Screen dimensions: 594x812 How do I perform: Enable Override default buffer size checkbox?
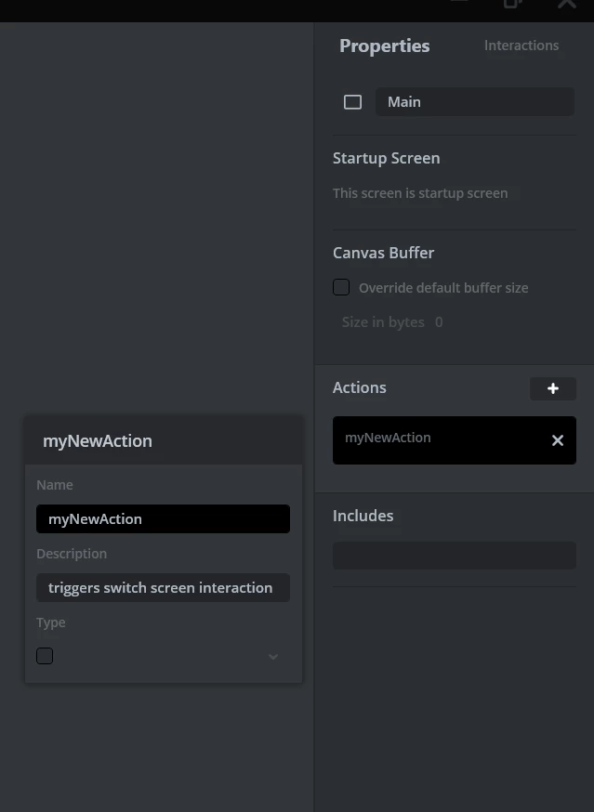coord(341,287)
